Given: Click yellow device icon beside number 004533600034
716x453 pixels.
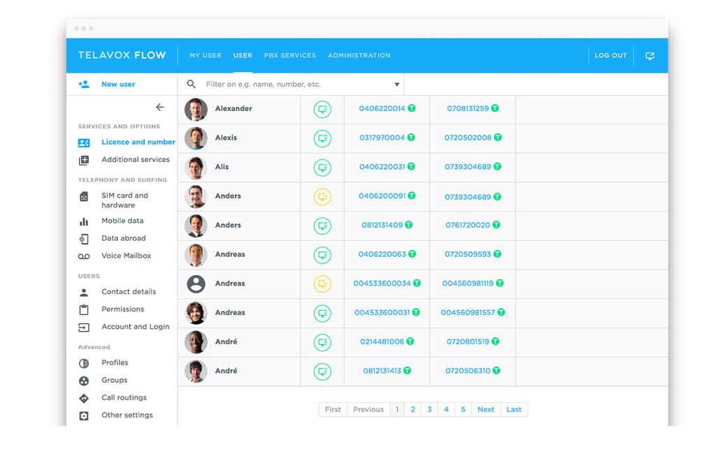Looking at the screenshot, I should (x=322, y=284).
